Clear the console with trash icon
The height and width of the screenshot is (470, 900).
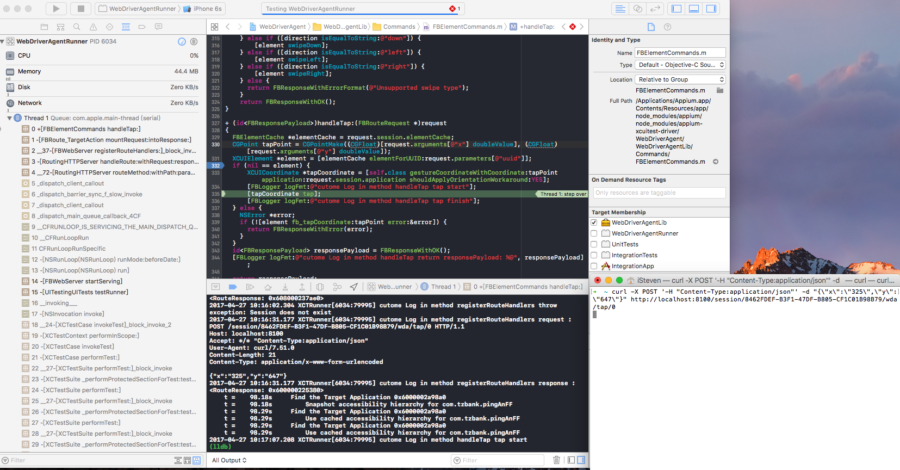coord(556,460)
